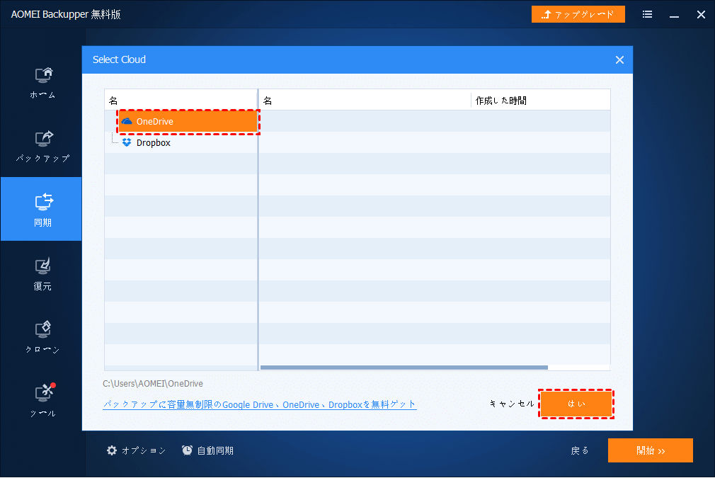The width and height of the screenshot is (715, 478).
Task: Click the アップグレード upgrade button
Action: [x=578, y=15]
